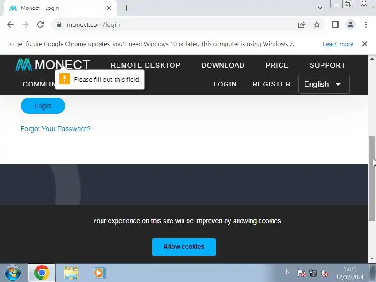The height and width of the screenshot is (282, 376).
Task: Open the REMOTE DESKTOP menu item
Action: coord(145,65)
